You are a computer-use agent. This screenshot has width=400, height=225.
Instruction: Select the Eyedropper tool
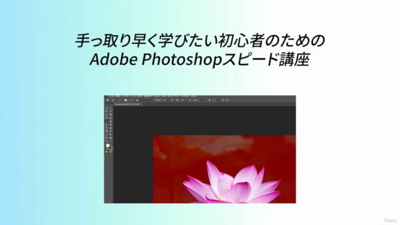point(106,118)
